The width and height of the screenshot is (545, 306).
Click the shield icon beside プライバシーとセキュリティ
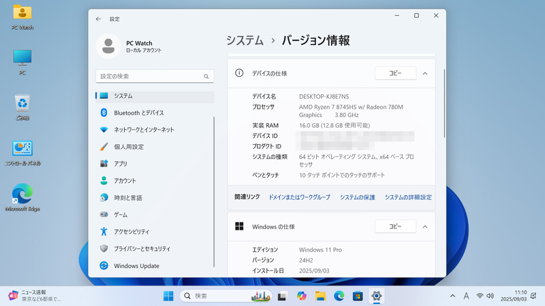click(104, 248)
